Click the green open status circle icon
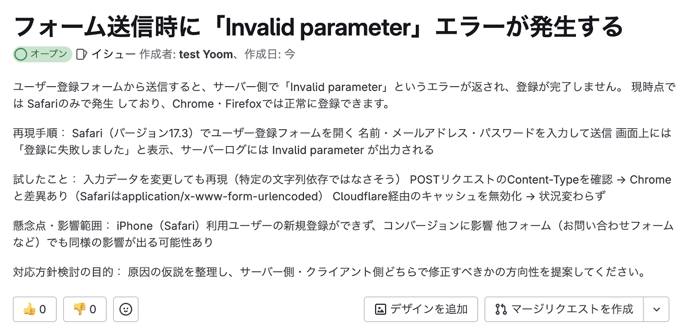Image resolution: width=683 pixels, height=332 pixels. 20,54
